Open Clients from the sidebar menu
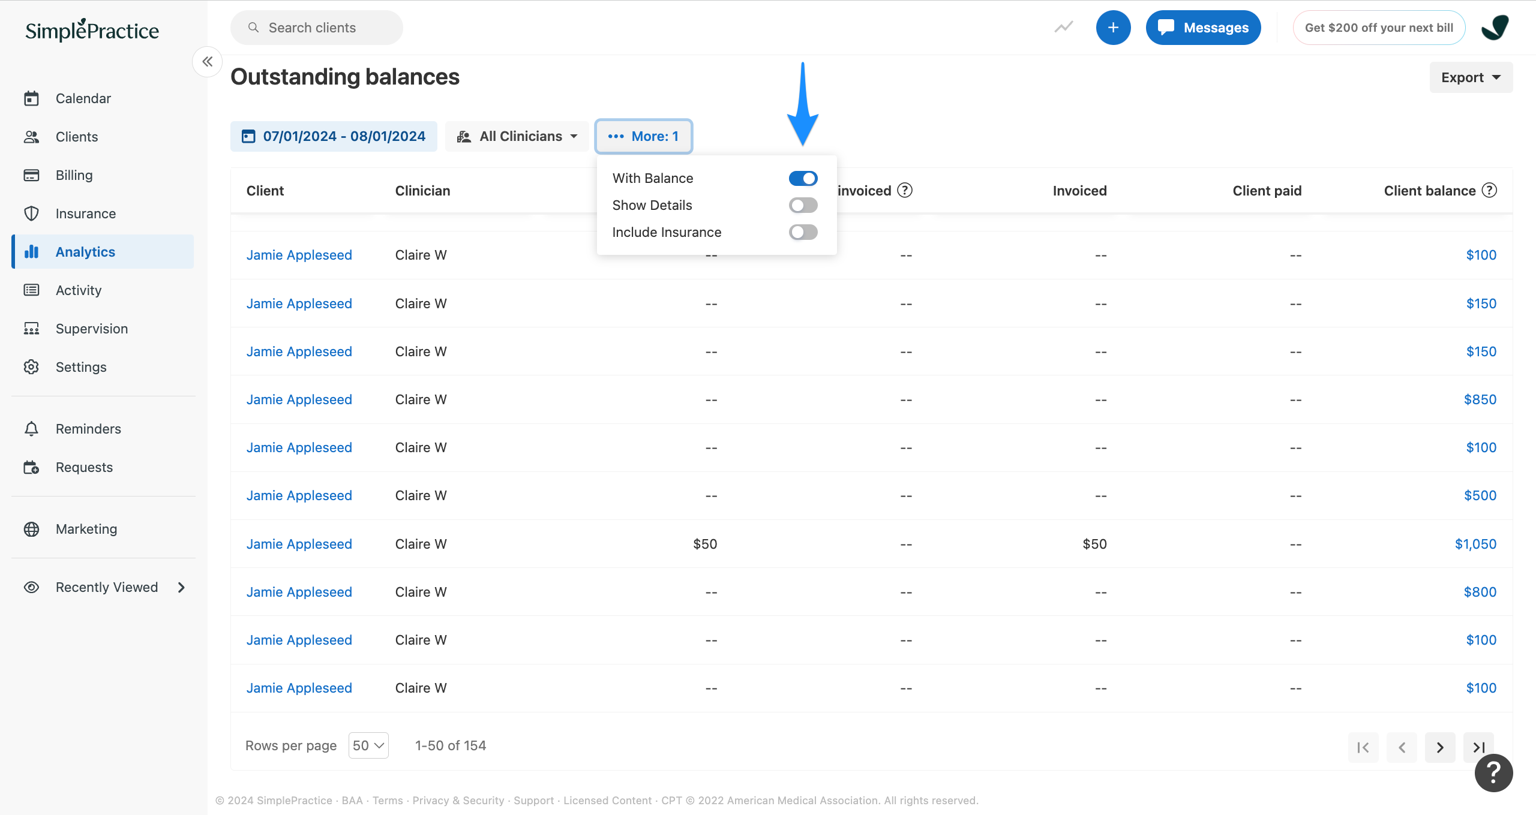 click(x=77, y=137)
